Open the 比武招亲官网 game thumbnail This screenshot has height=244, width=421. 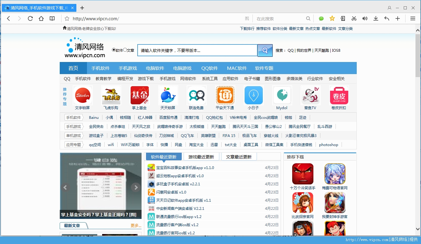pos(303,203)
